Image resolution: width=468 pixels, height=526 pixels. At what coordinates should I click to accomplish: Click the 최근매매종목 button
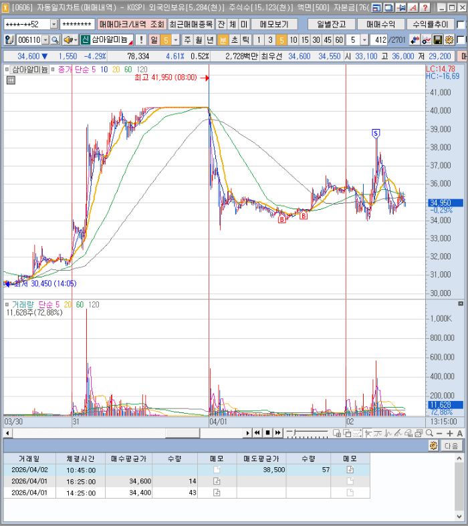point(191,25)
